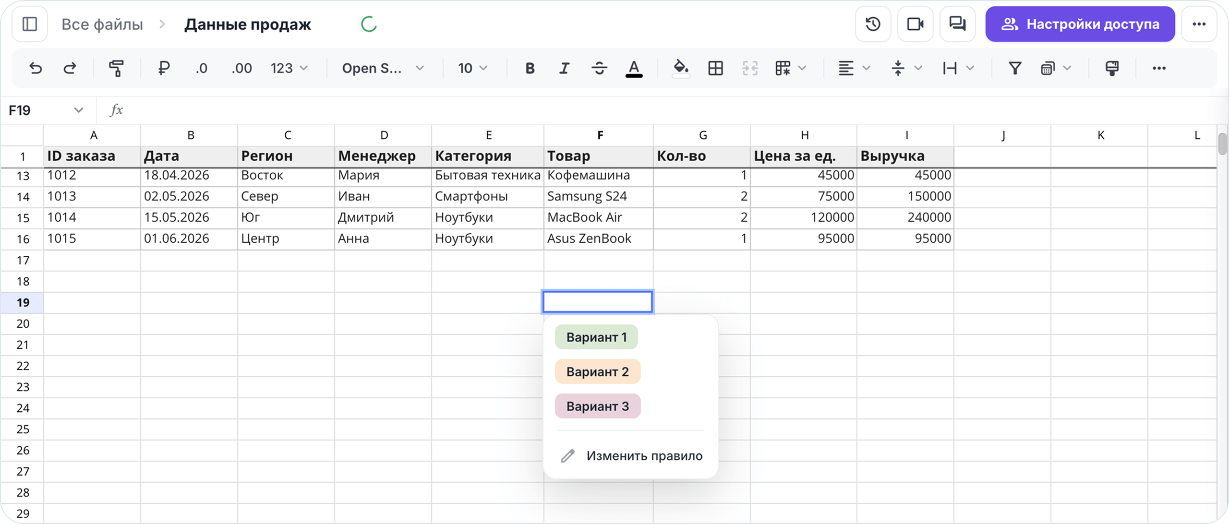
Task: Expand vertical alignment dropdown arrow
Action: [x=918, y=68]
